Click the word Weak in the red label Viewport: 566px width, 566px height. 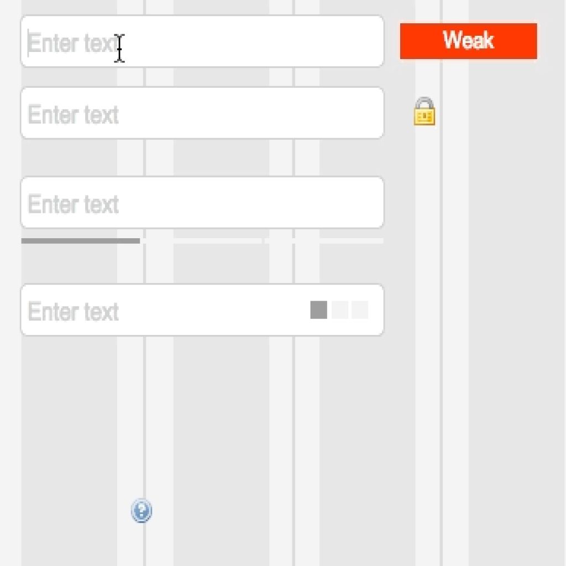pos(469,40)
